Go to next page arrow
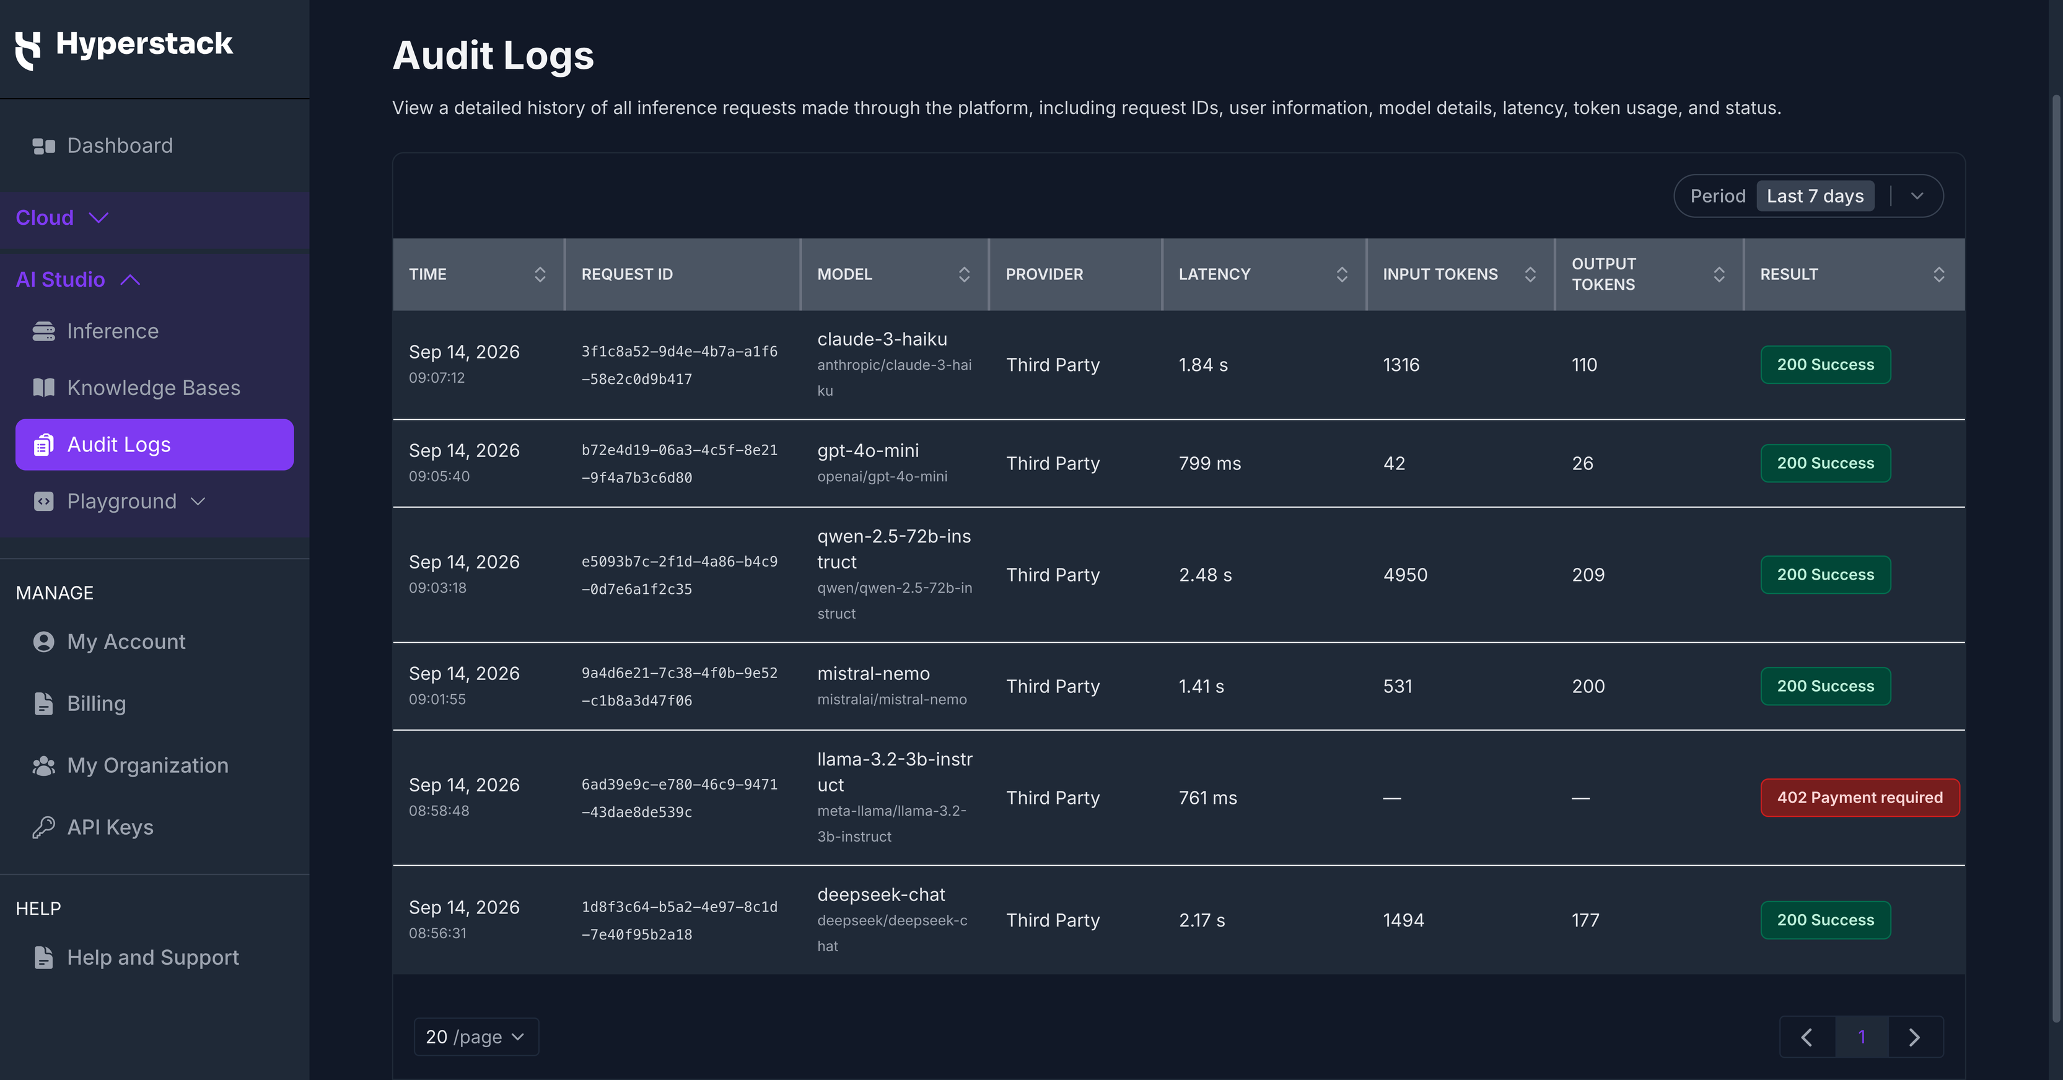This screenshot has width=2063, height=1080. click(1916, 1037)
